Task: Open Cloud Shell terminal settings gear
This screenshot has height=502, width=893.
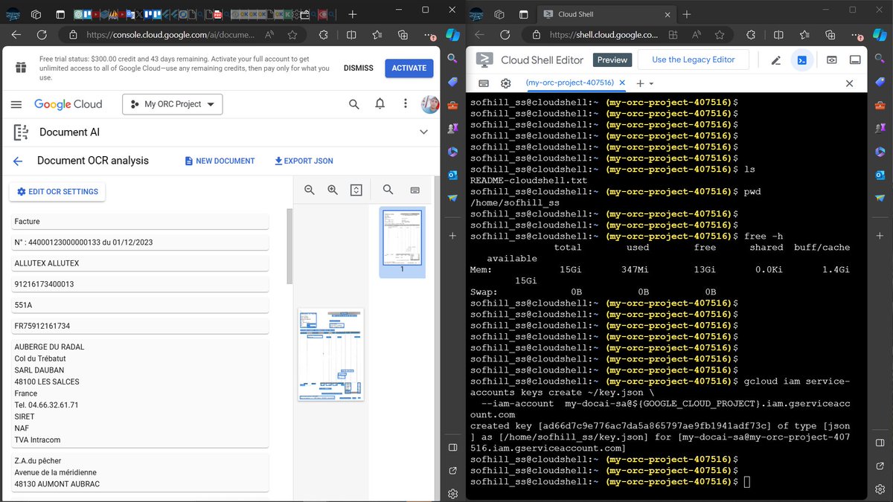Action: pos(506,83)
